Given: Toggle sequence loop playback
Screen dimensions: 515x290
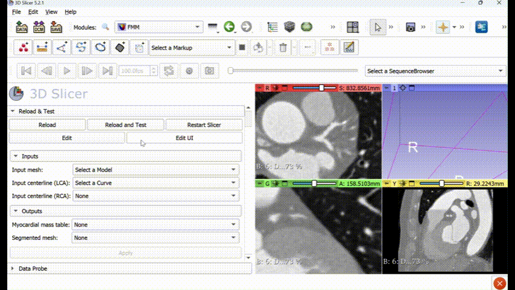Looking at the screenshot, I should coord(169,71).
